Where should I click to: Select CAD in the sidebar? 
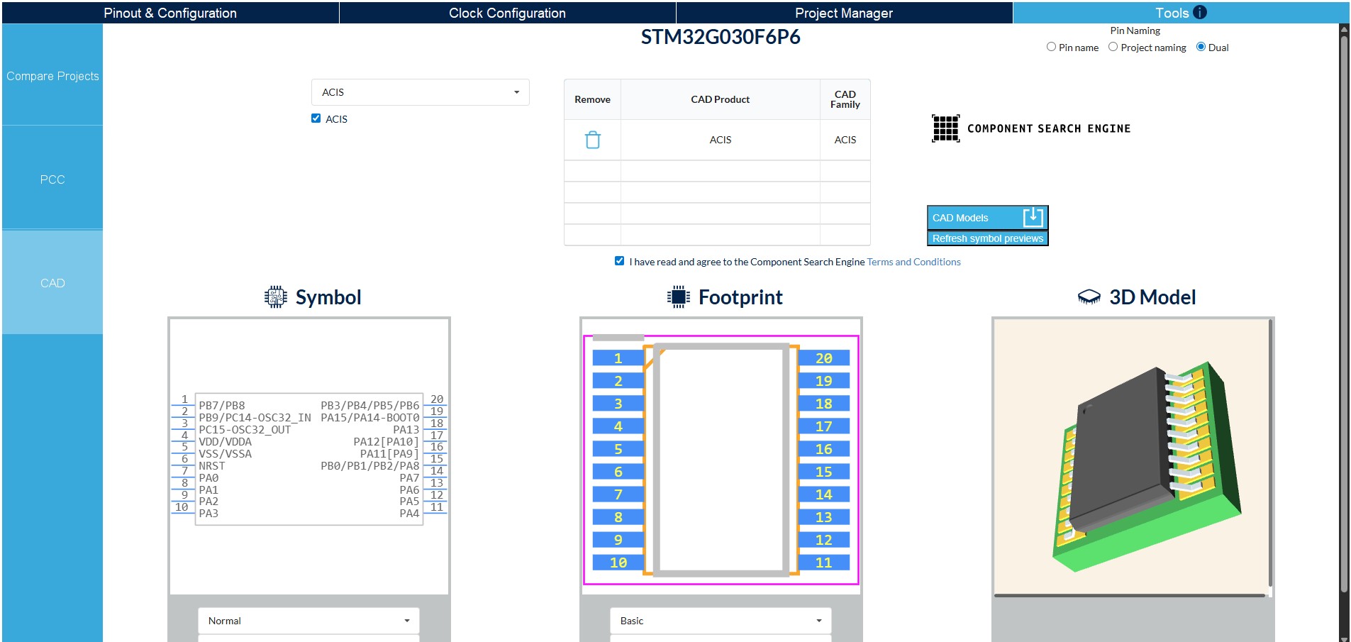pos(52,283)
